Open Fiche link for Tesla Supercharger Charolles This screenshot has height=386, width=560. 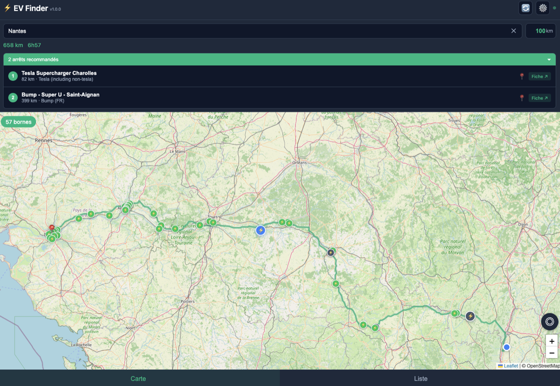tap(539, 77)
